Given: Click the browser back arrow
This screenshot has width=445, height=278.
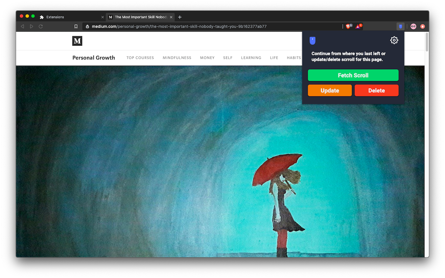Looking at the screenshot, I should click(22, 26).
